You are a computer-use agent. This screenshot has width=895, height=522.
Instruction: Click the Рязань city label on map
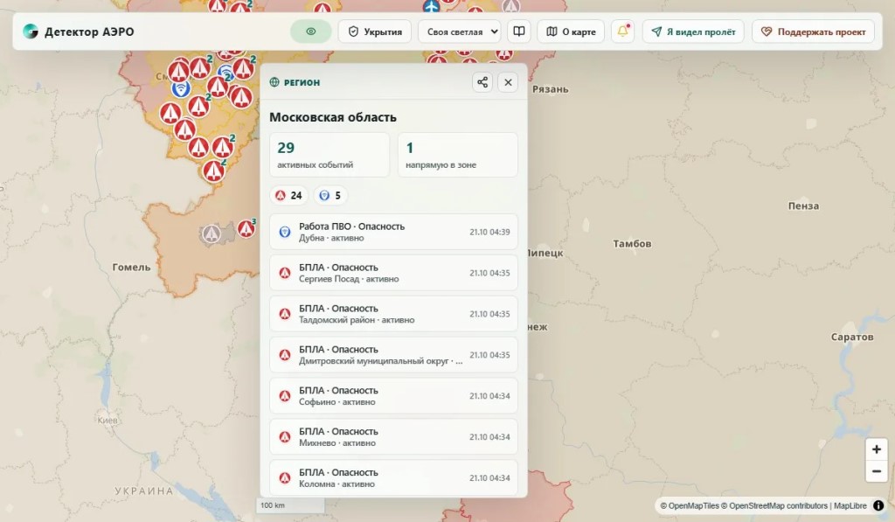tap(550, 89)
